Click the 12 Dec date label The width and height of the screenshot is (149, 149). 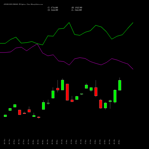pyautogui.click(x=71, y=142)
